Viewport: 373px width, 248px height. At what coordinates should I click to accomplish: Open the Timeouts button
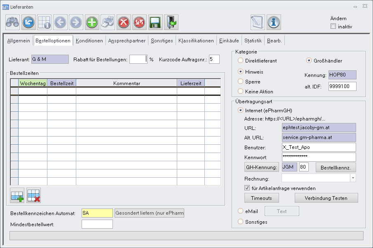click(x=261, y=198)
